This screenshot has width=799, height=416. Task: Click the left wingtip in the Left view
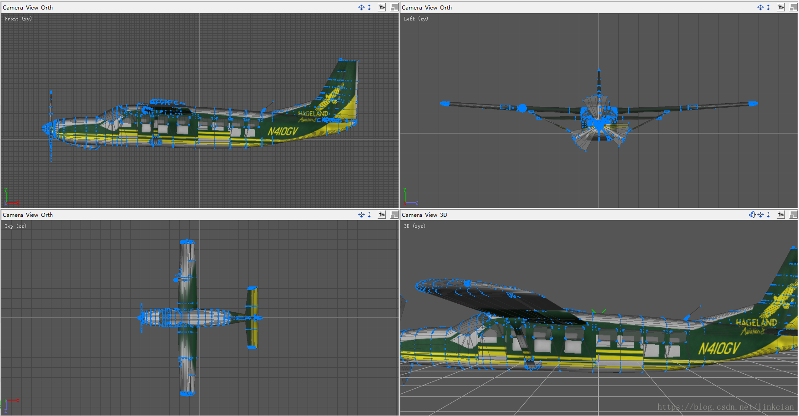(x=445, y=104)
